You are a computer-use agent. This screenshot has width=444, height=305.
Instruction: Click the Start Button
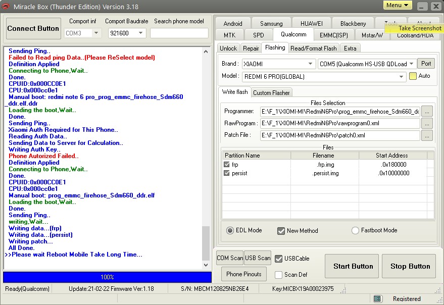point(352,266)
